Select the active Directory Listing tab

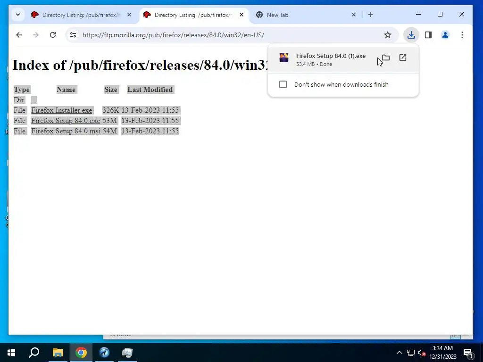click(194, 15)
